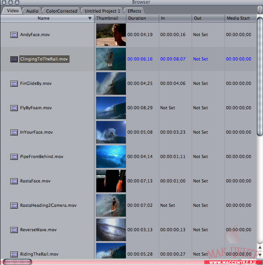Click the PipeFromBehind.mov clip icon
This screenshot has height=265, width=263.
[x=14, y=157]
